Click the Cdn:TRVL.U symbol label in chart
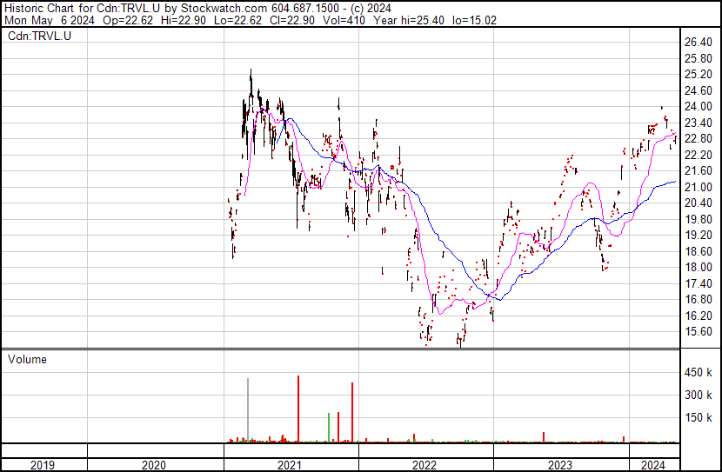 [x=40, y=36]
